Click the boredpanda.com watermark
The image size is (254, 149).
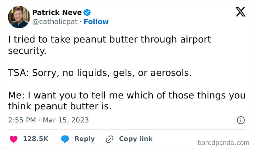(223, 143)
